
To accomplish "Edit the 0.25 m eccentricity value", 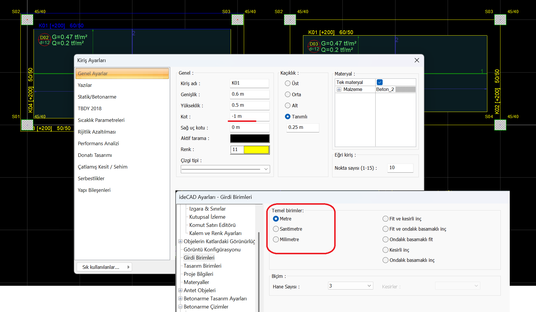I will tap(303, 127).
